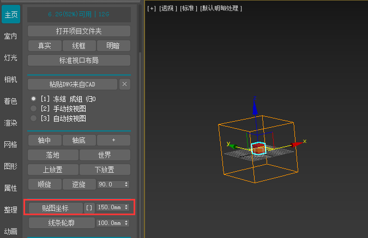Click the 落地 button
Image resolution: width=368 pixels, height=238 pixels.
(53, 155)
